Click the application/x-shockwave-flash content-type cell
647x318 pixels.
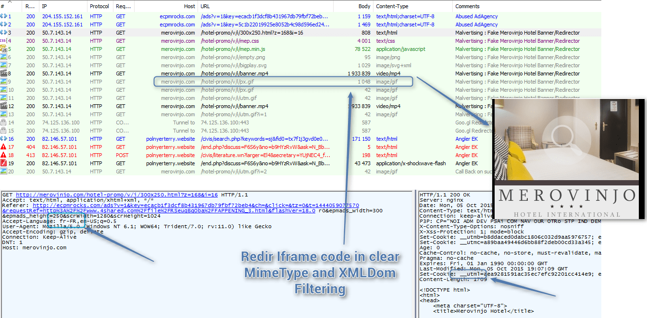(411, 163)
